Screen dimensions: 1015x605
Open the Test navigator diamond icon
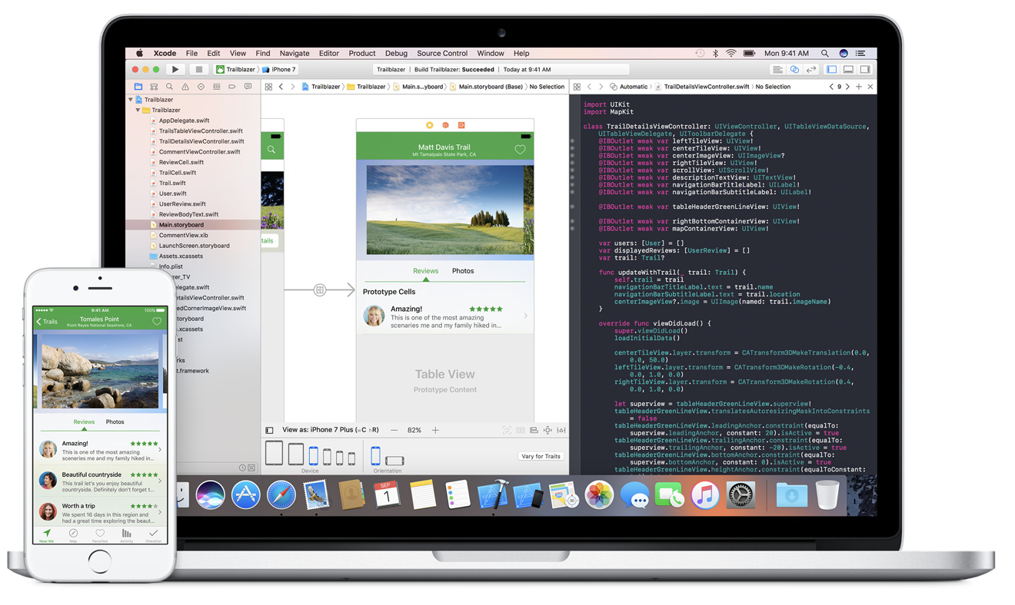point(201,87)
